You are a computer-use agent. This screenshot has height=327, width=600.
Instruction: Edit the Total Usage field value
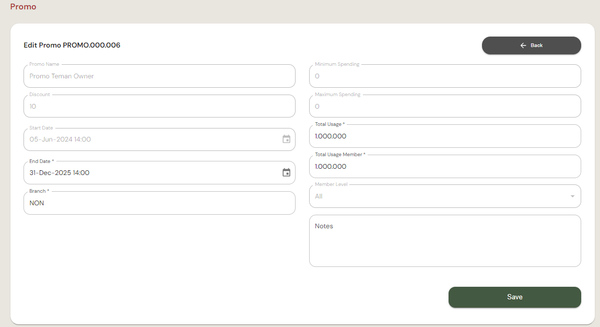coord(445,136)
